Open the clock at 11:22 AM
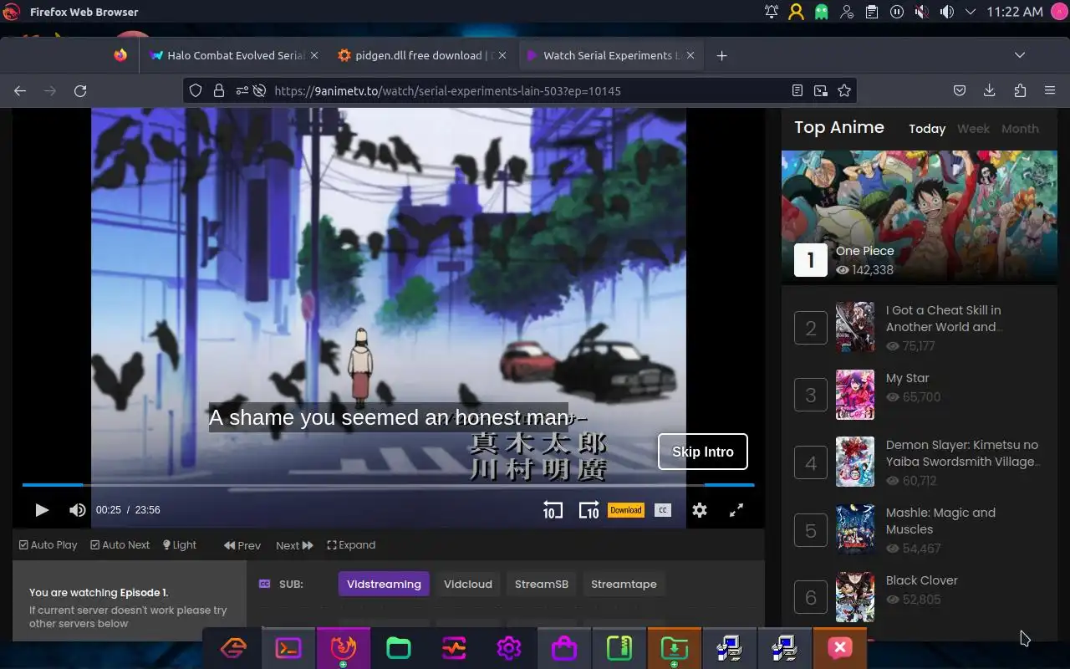The height and width of the screenshot is (669, 1070). point(1015,12)
